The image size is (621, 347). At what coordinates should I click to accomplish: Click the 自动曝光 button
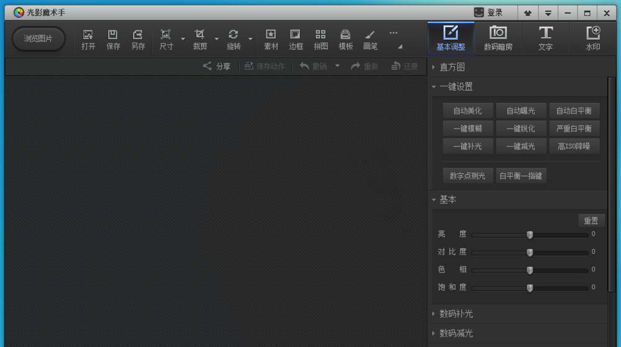521,110
